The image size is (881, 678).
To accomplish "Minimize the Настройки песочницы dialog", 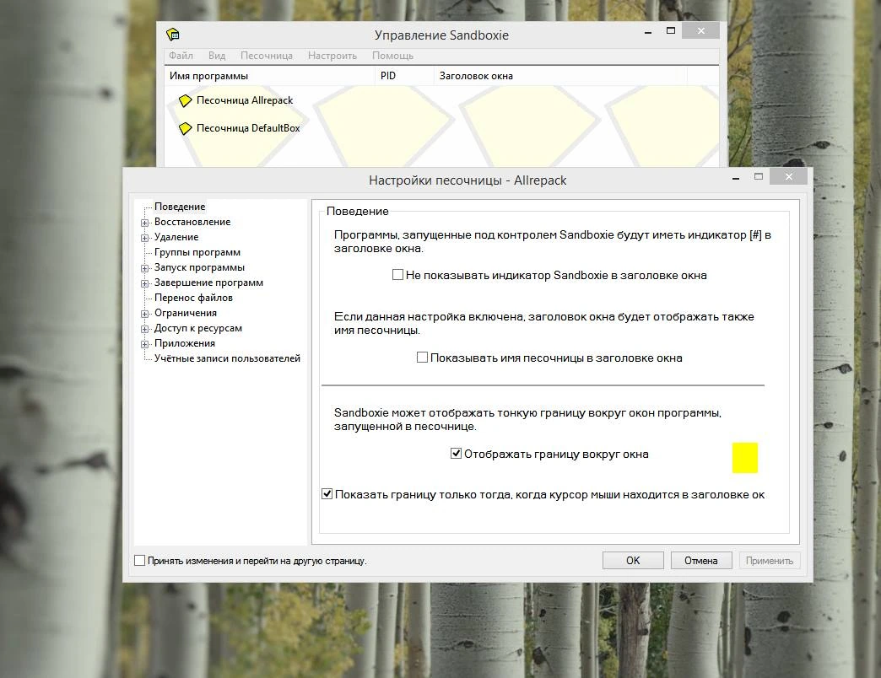I will point(736,177).
